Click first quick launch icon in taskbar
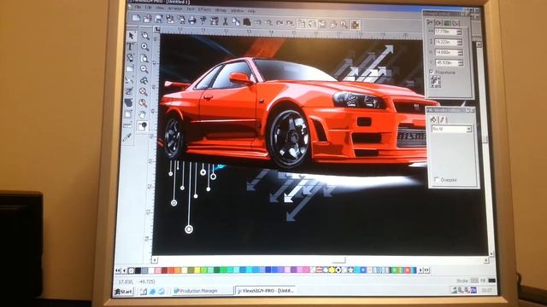 click(144, 292)
